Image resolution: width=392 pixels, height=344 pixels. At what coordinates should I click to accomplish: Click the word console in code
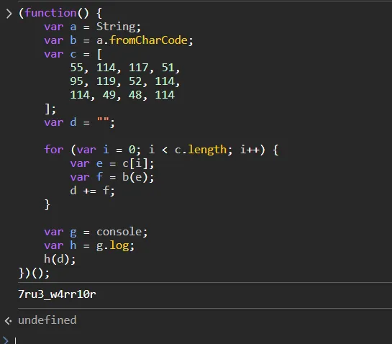[x=119, y=232]
